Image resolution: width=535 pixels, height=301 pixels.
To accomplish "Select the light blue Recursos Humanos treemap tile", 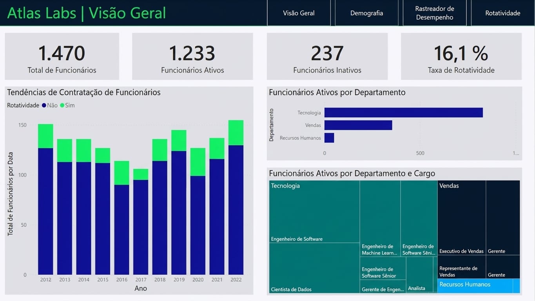I will pyautogui.click(x=475, y=286).
